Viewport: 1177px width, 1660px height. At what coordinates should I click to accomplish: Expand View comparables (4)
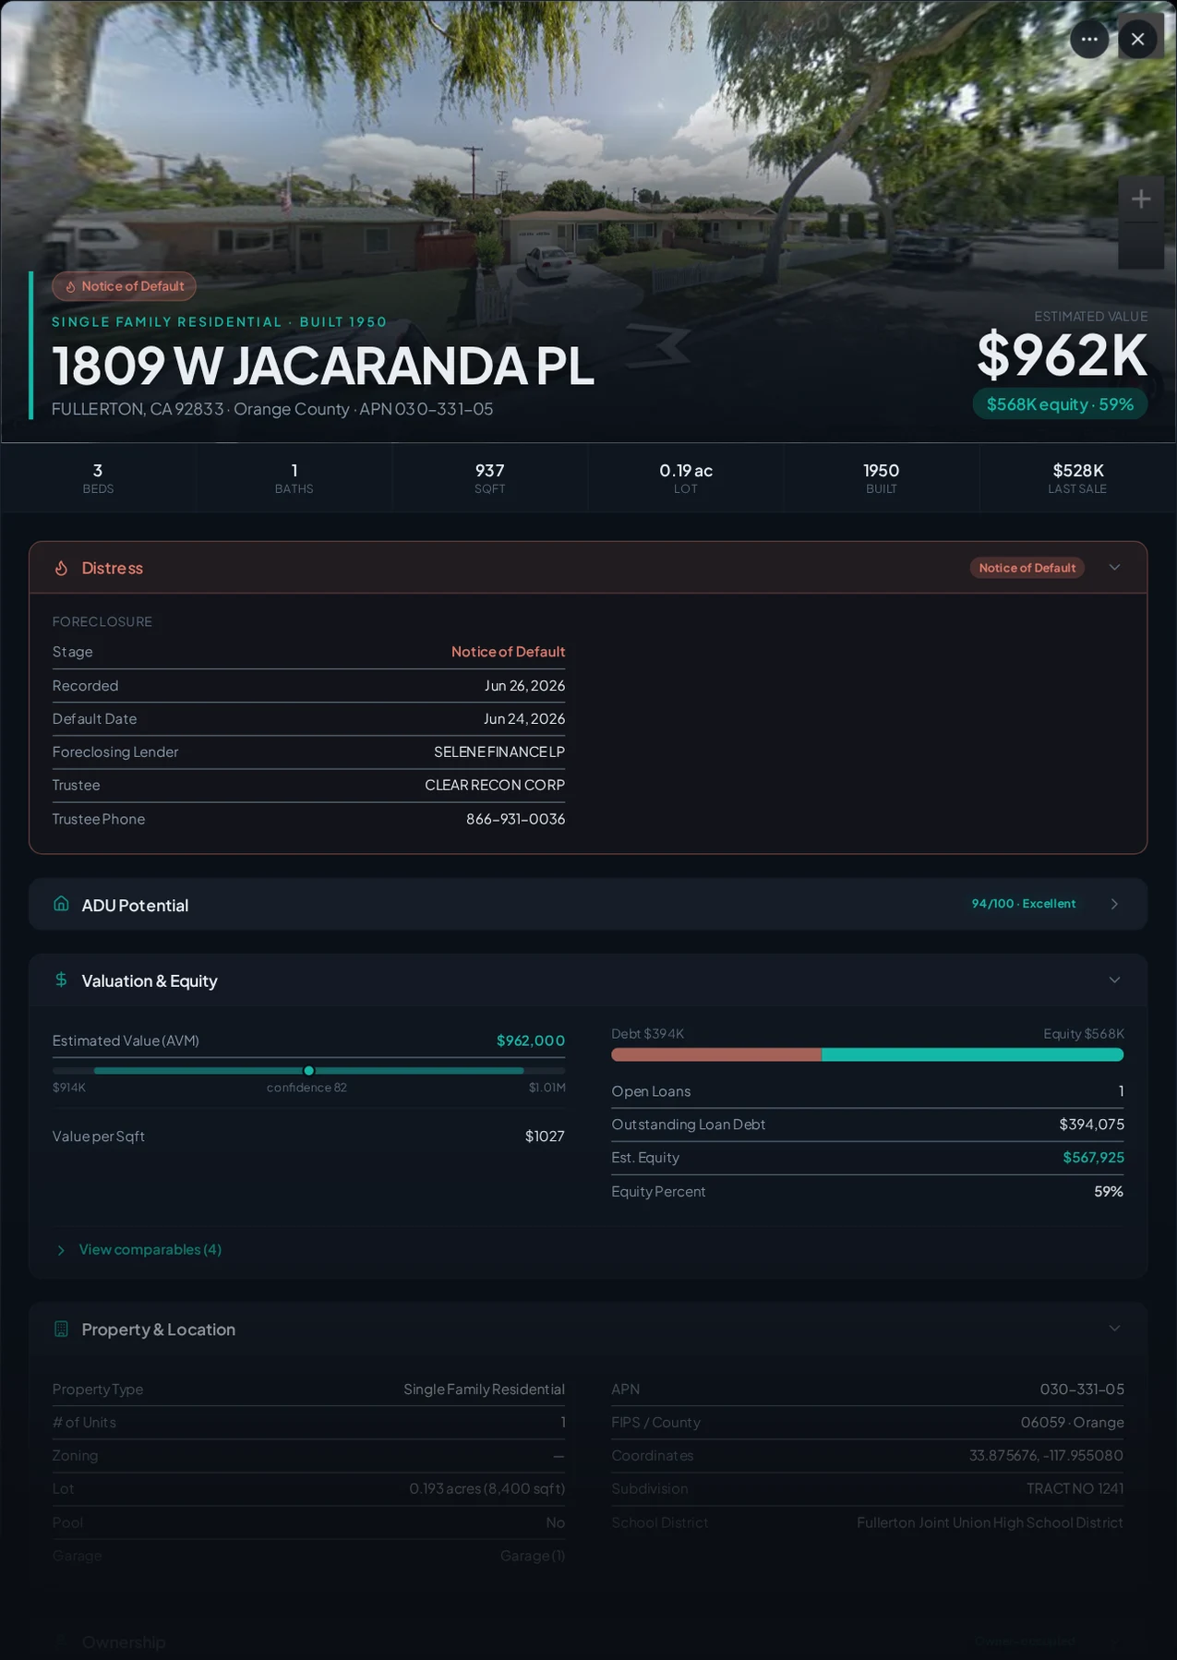(x=138, y=1249)
